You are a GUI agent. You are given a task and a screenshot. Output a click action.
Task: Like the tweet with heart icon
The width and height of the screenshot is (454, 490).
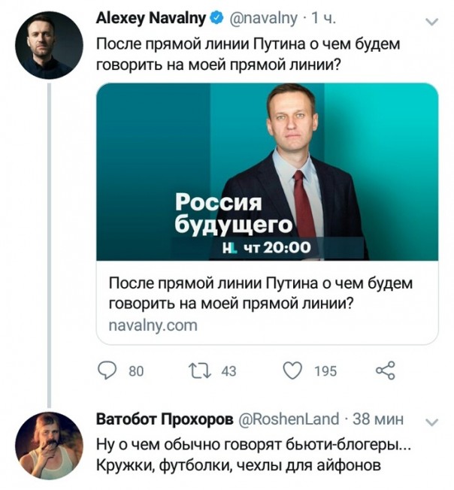click(x=293, y=371)
